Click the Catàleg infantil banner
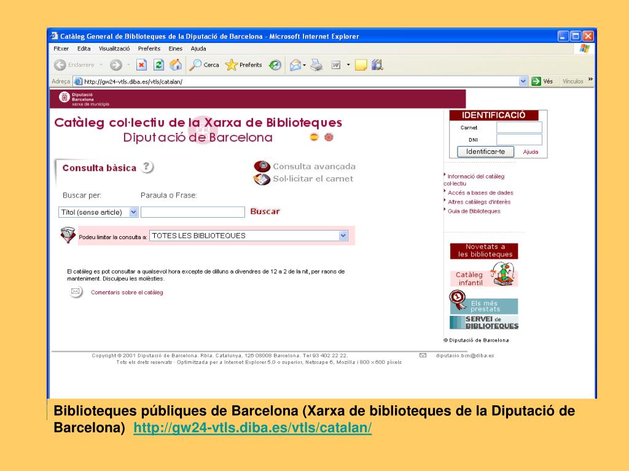Image resolution: width=629 pixels, height=471 pixels. [484, 275]
